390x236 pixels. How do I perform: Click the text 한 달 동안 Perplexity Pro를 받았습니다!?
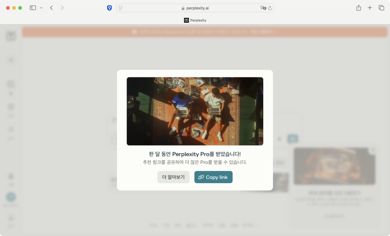tap(195, 154)
